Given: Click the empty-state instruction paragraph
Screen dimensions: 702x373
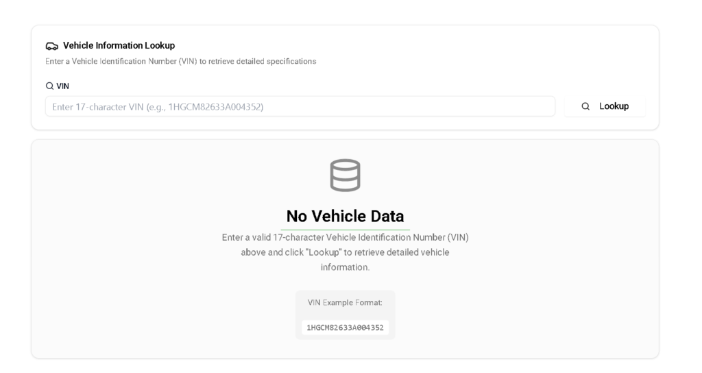Looking at the screenshot, I should pyautogui.click(x=345, y=252).
